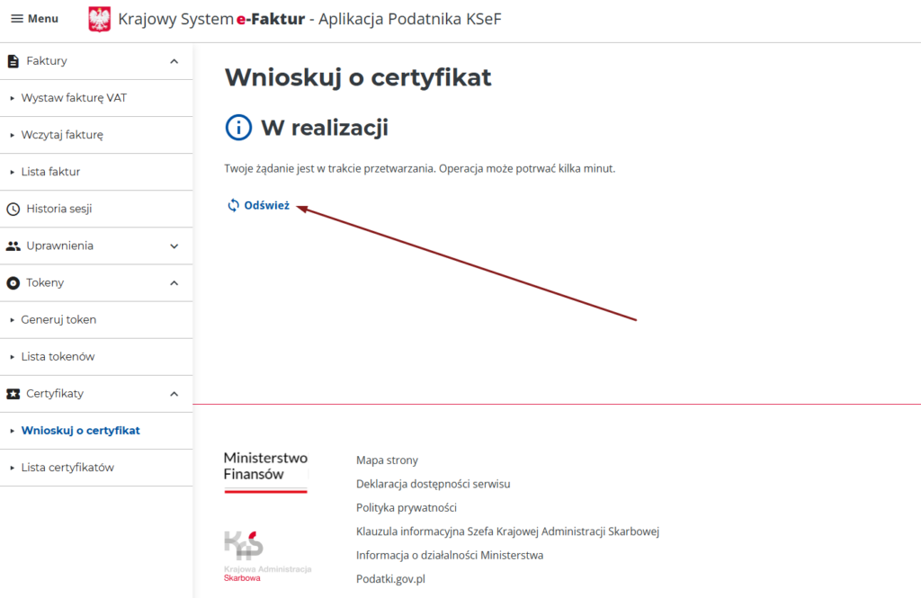Click the Uprawnienia people icon
Screen dimensions: 921x598
(13, 245)
